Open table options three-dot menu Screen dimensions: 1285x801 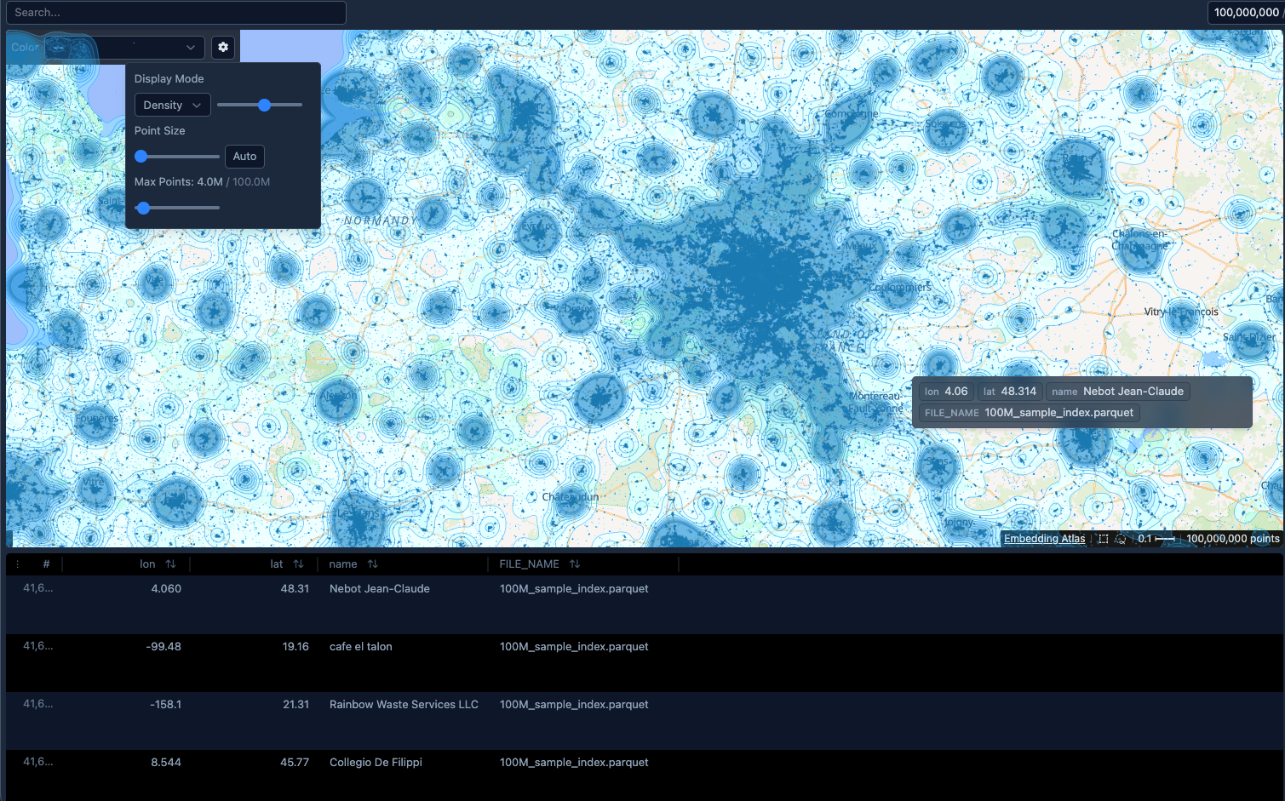coord(17,564)
